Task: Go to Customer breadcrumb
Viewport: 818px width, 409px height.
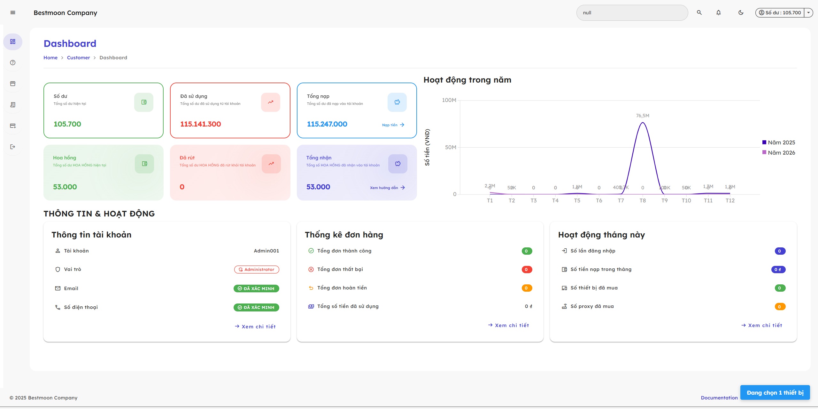Action: click(78, 58)
